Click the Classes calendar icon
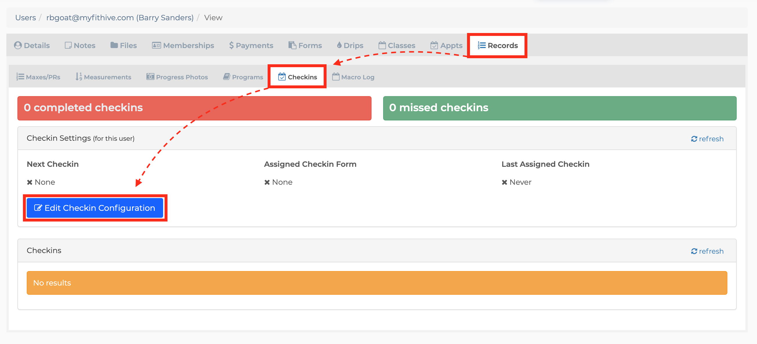 click(382, 45)
